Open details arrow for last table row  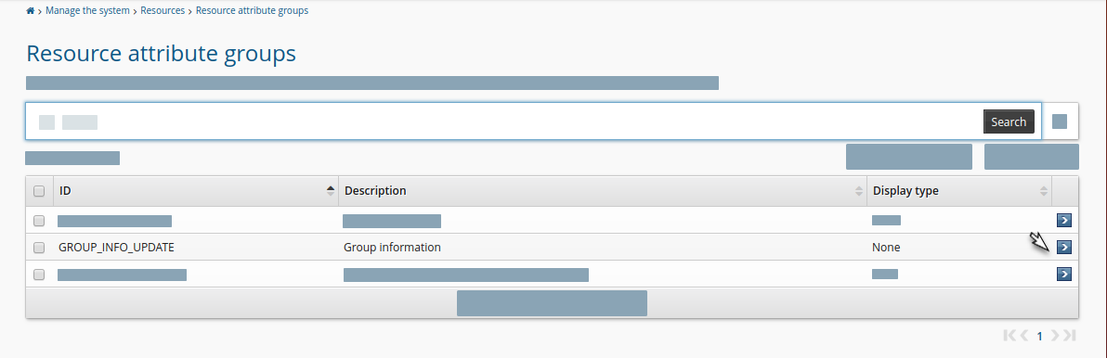click(1064, 274)
